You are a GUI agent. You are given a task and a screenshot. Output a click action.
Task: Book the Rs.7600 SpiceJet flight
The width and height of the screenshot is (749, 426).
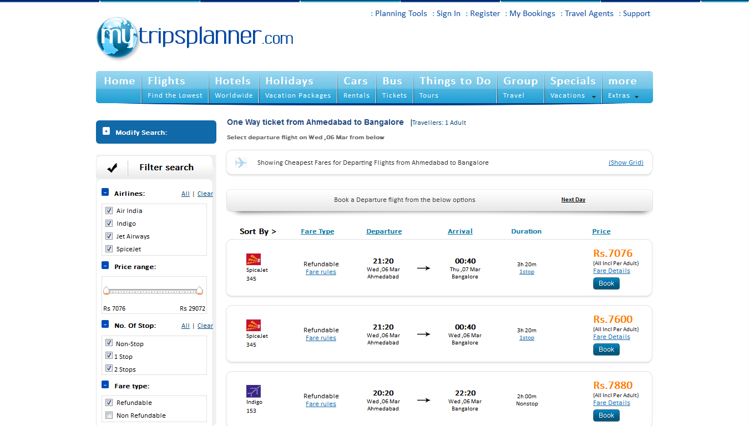point(606,349)
